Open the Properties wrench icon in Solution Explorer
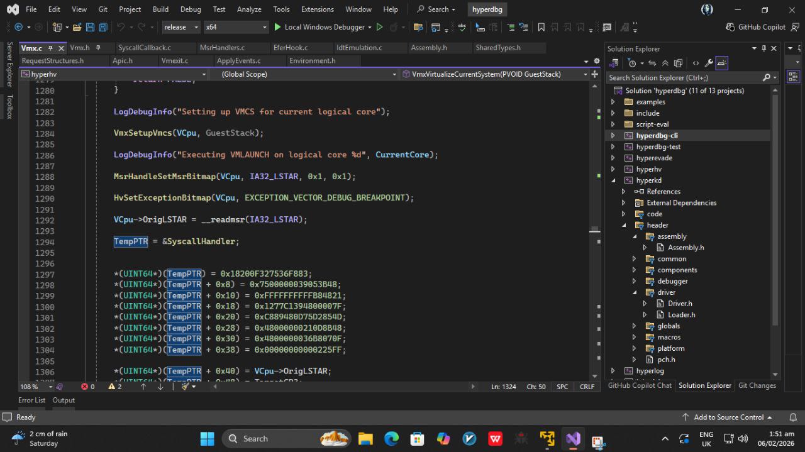Viewport: 805px width, 452px height. pos(709,63)
